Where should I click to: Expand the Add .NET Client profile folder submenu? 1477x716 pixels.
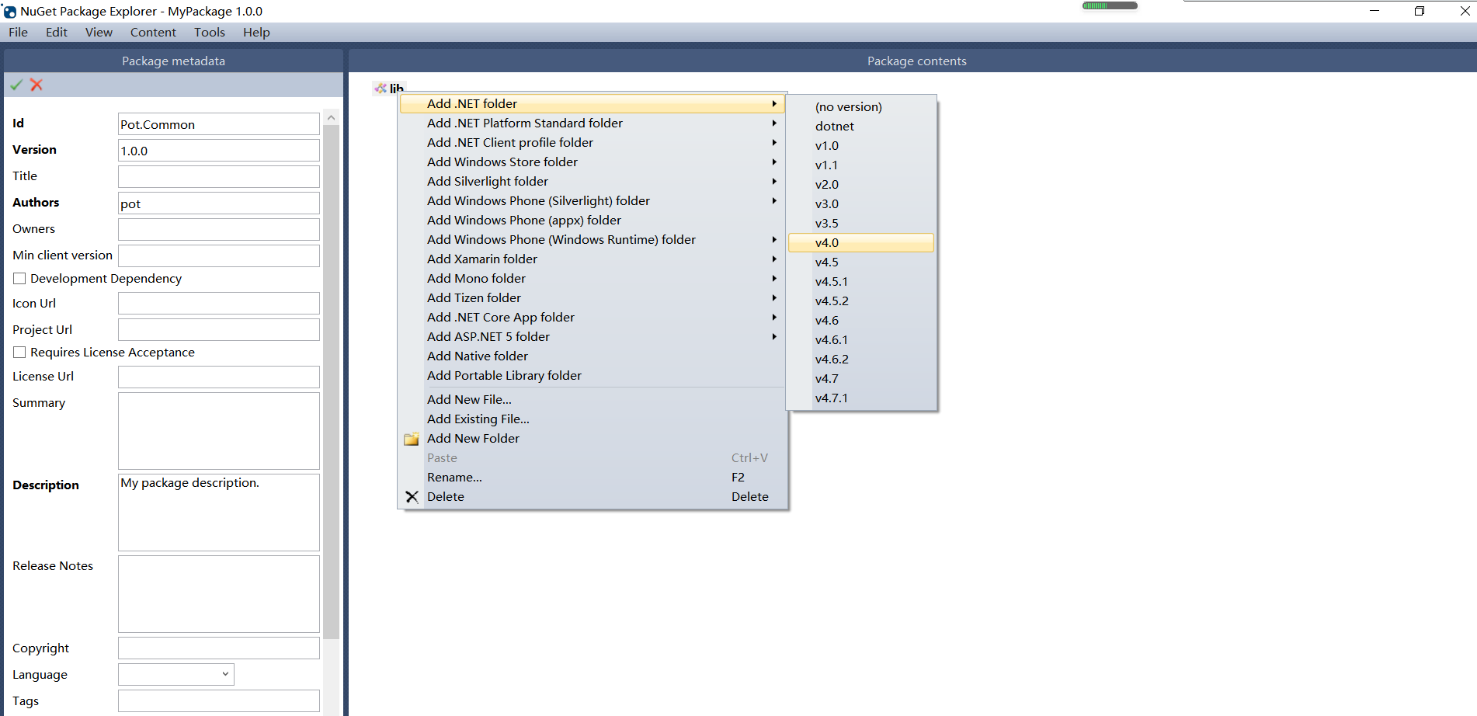593,143
